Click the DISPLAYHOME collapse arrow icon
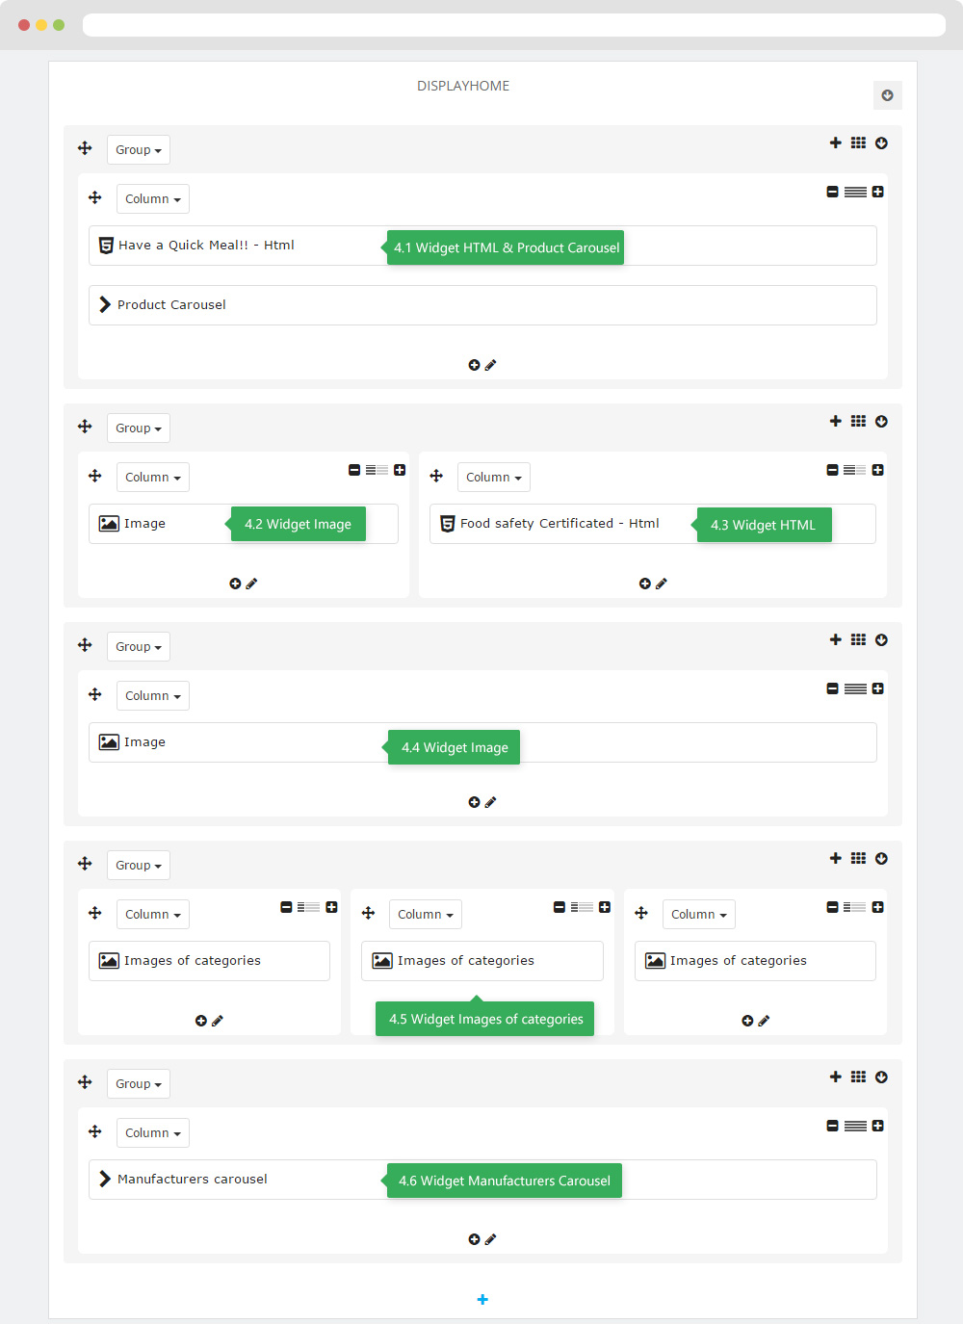The image size is (963, 1324). click(887, 95)
